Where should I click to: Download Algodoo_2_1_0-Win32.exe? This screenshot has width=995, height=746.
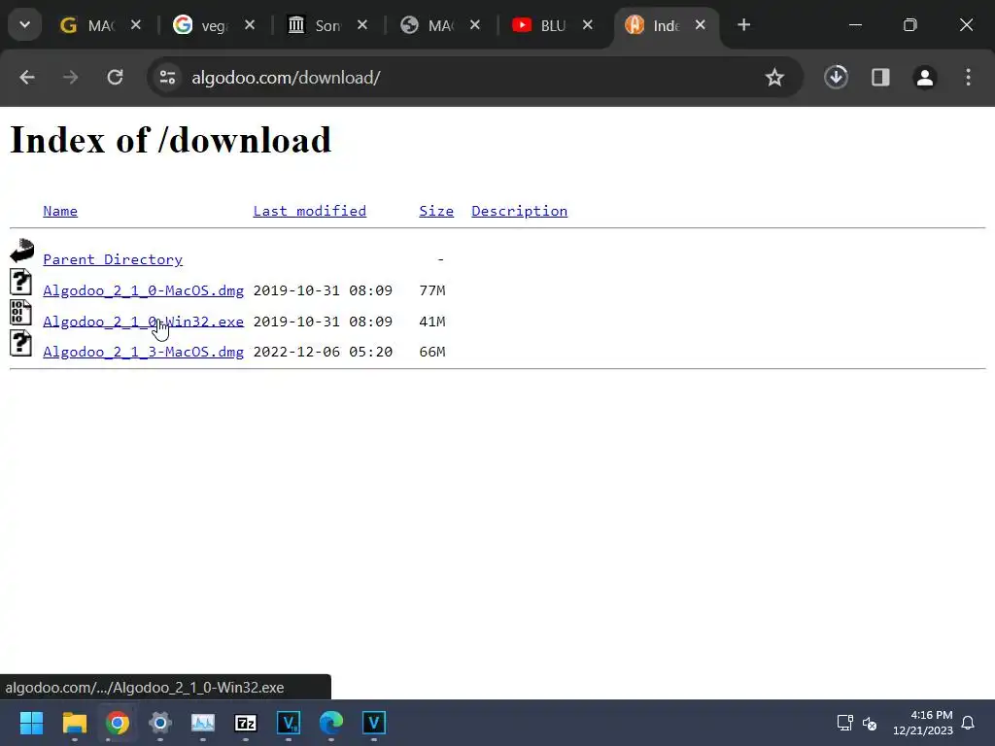(144, 322)
